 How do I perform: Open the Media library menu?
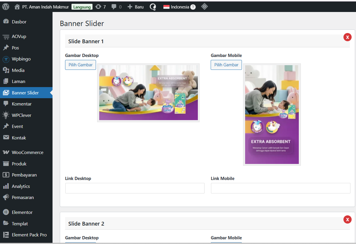[18, 70]
